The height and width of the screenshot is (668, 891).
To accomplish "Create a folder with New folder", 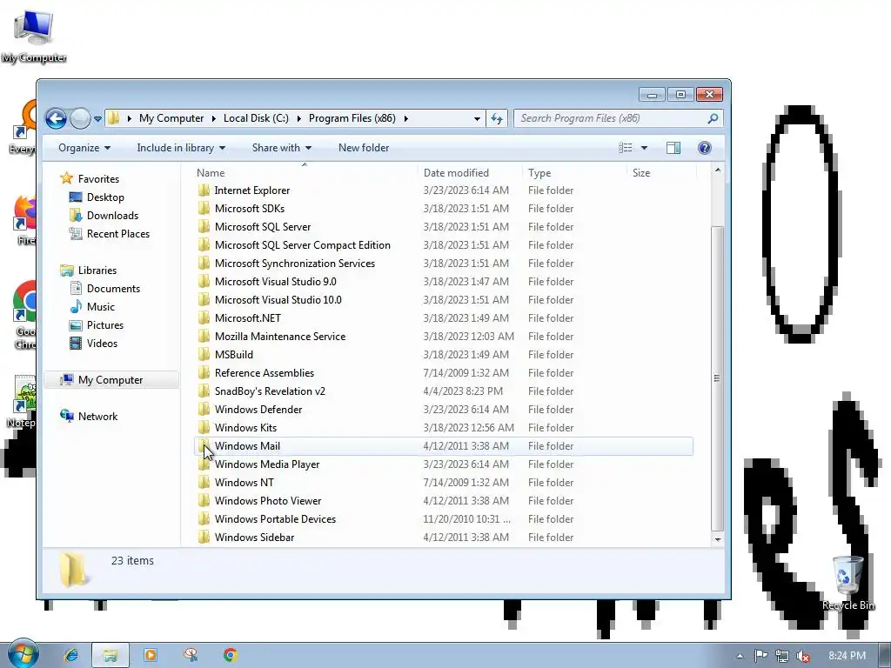I will coord(364,148).
